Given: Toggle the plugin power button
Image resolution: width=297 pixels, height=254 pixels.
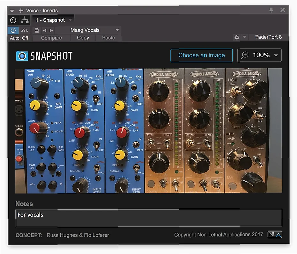Looking at the screenshot, I should point(13,30).
